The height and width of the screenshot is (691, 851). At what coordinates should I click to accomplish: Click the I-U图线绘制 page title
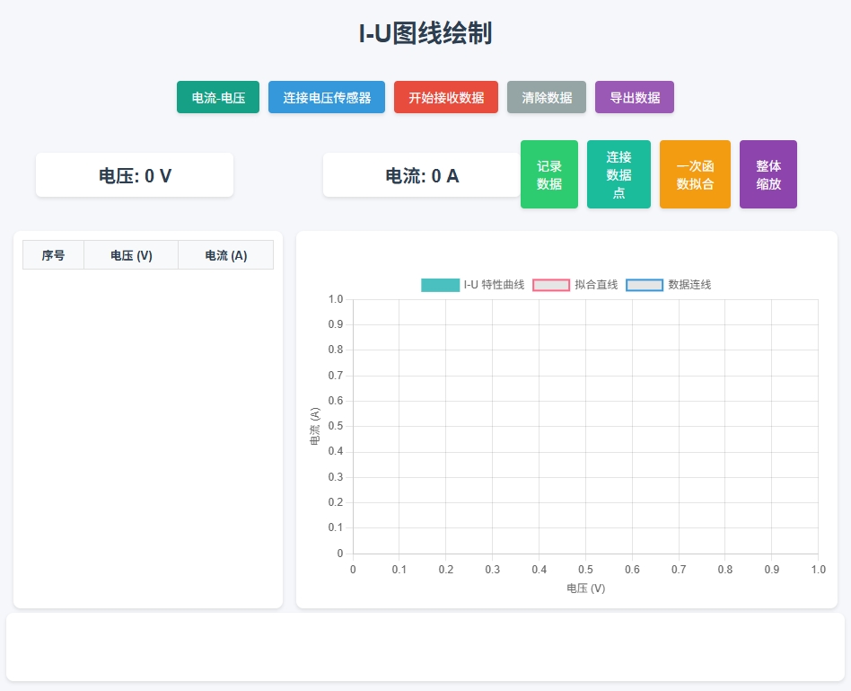coord(425,32)
